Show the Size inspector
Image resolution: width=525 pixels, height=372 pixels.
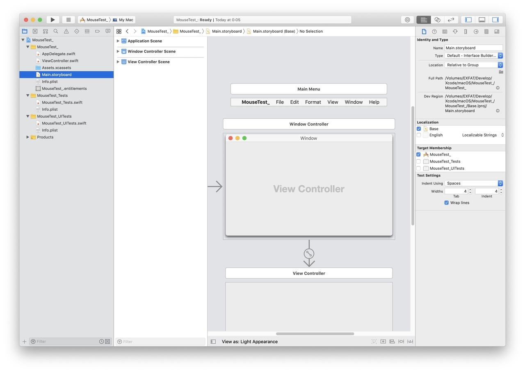(x=466, y=32)
